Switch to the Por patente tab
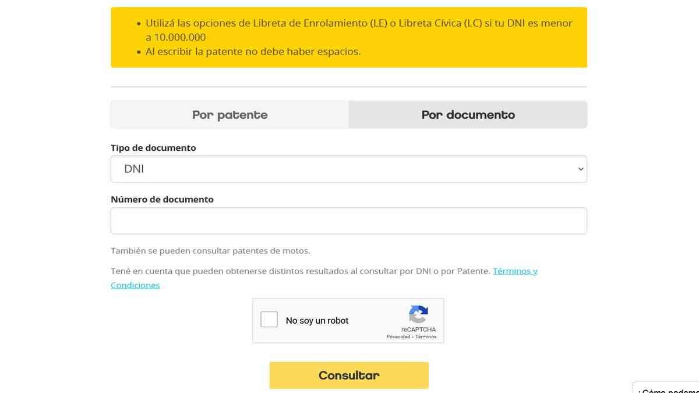Image resolution: width=699 pixels, height=393 pixels. [230, 115]
